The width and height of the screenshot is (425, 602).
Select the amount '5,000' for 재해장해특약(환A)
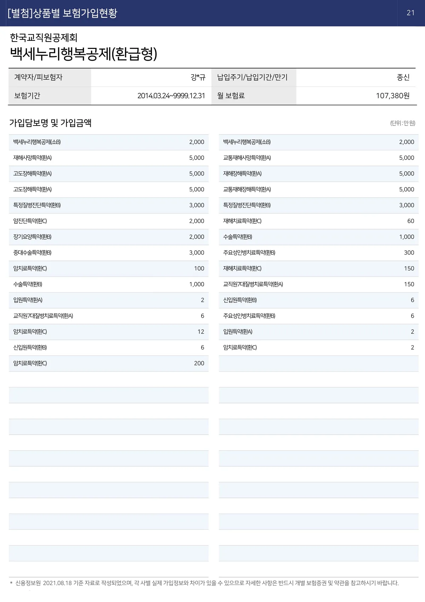(x=407, y=174)
